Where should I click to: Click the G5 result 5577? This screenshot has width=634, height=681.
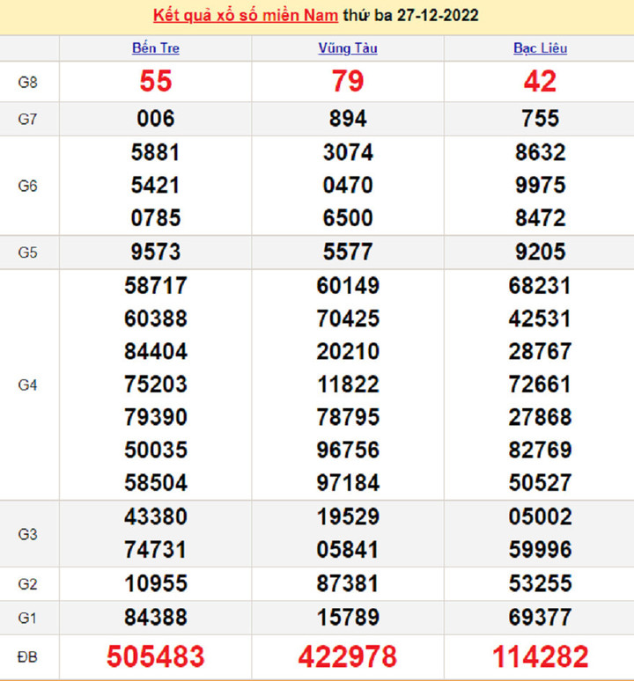click(348, 253)
